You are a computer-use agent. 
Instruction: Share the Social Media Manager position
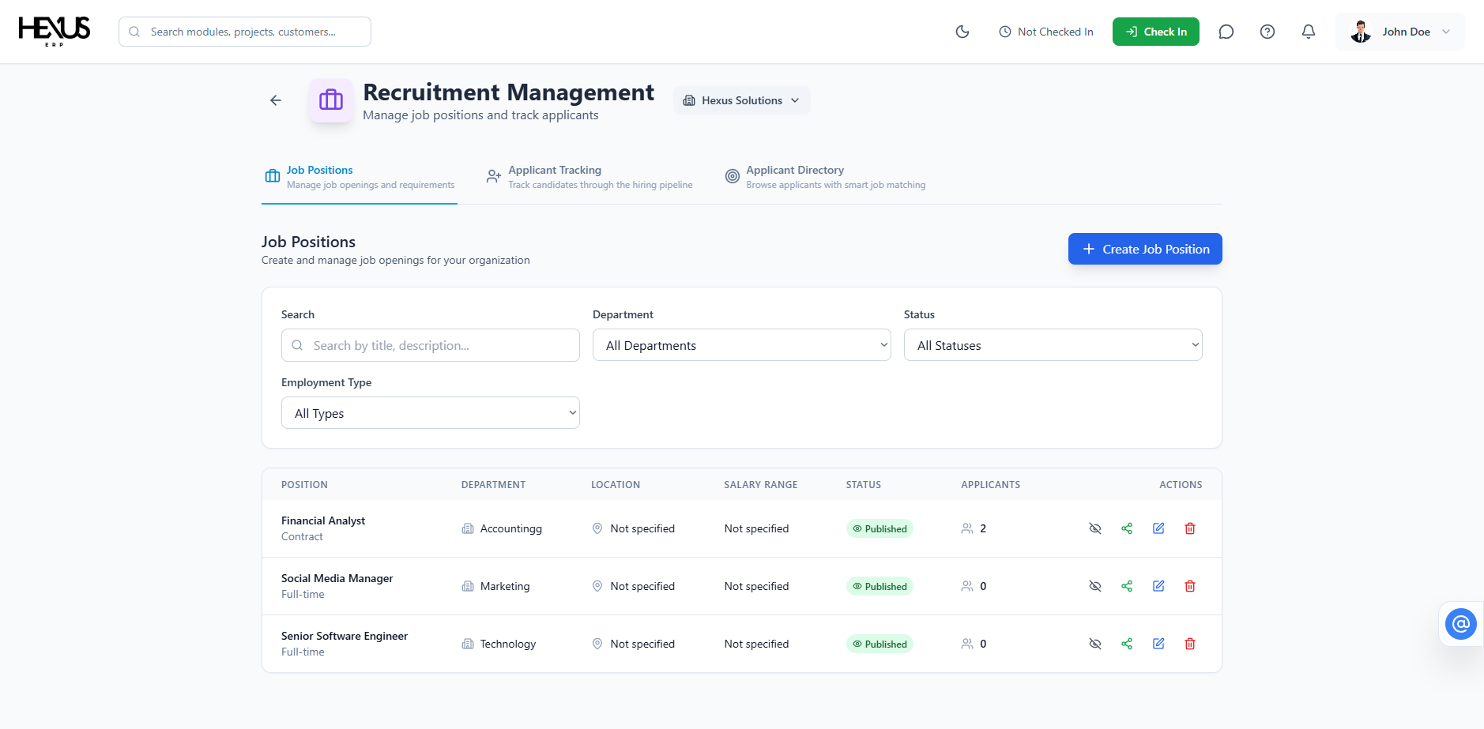1127,586
